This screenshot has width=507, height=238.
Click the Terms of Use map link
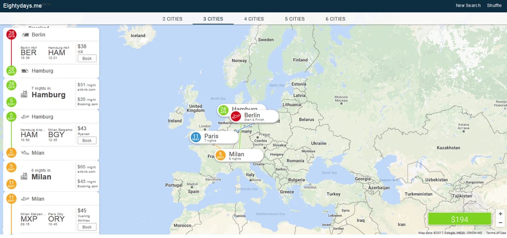click(495, 233)
